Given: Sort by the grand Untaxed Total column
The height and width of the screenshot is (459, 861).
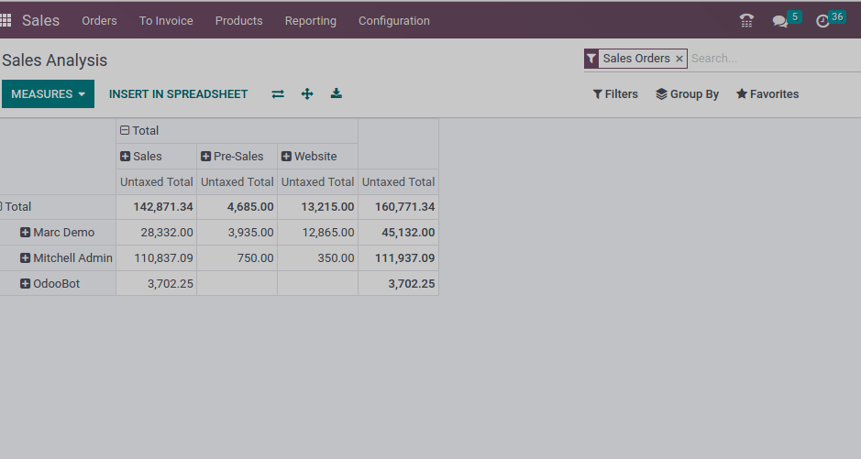Looking at the screenshot, I should tap(398, 181).
